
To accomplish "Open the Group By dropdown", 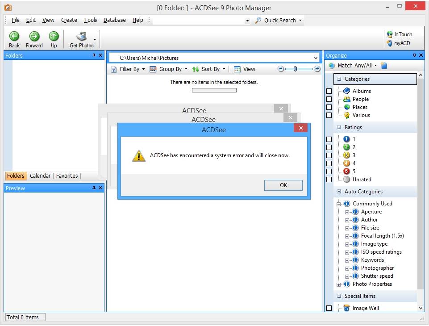I will point(168,69).
